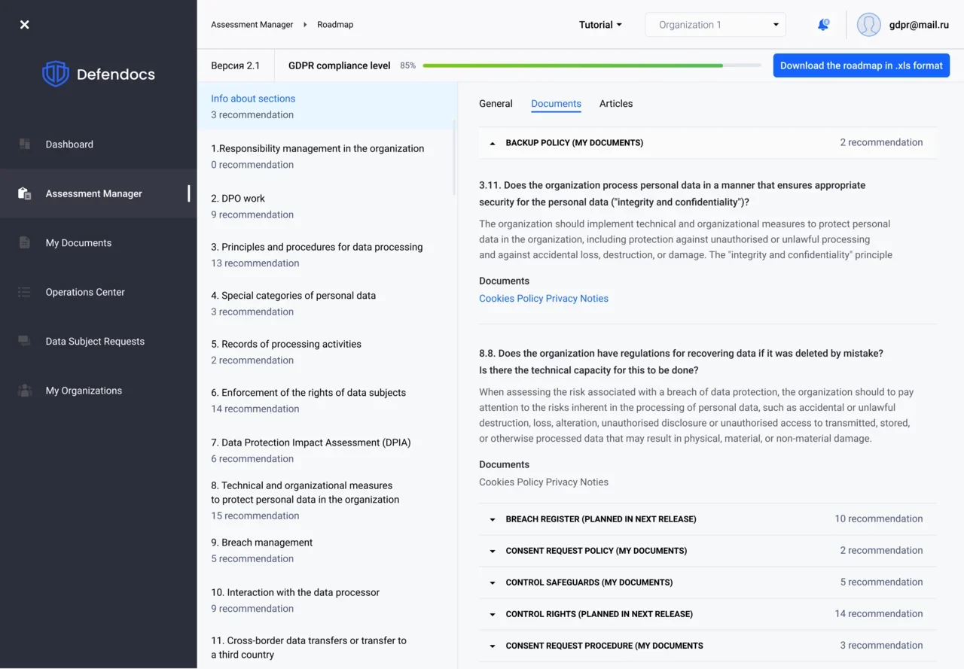
Task: Open Dashboard via its sidebar icon
Action: click(x=25, y=144)
